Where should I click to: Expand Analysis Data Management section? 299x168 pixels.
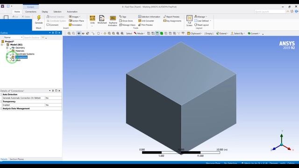coord(1,109)
